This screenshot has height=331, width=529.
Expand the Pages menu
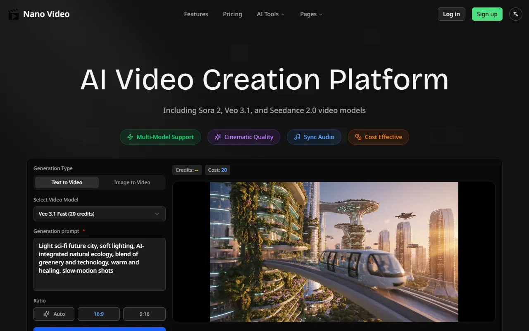(311, 14)
